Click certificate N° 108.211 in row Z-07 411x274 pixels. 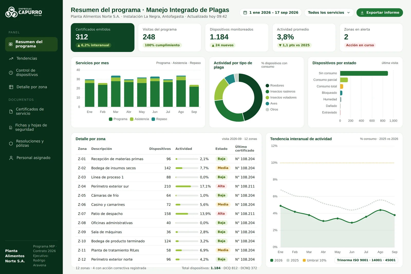click(245, 214)
